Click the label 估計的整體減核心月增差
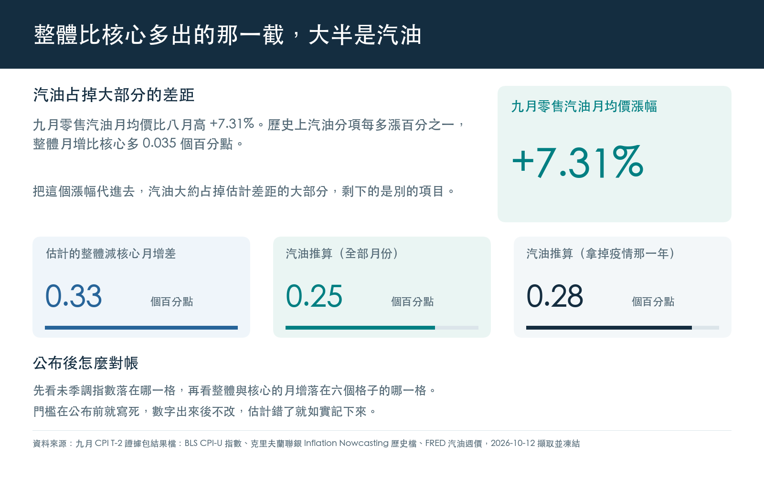 [x=111, y=253]
